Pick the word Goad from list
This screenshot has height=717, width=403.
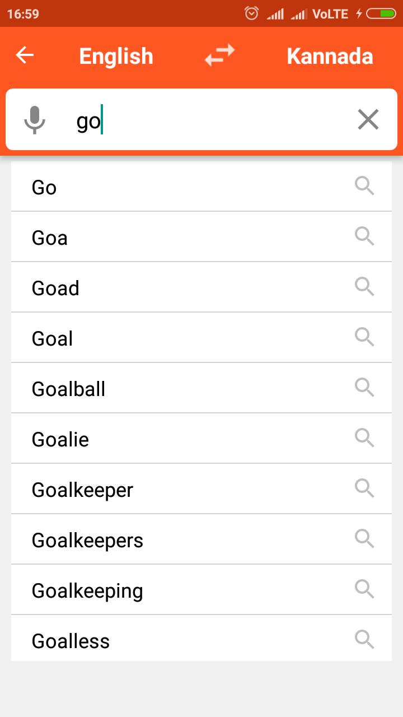(201, 287)
